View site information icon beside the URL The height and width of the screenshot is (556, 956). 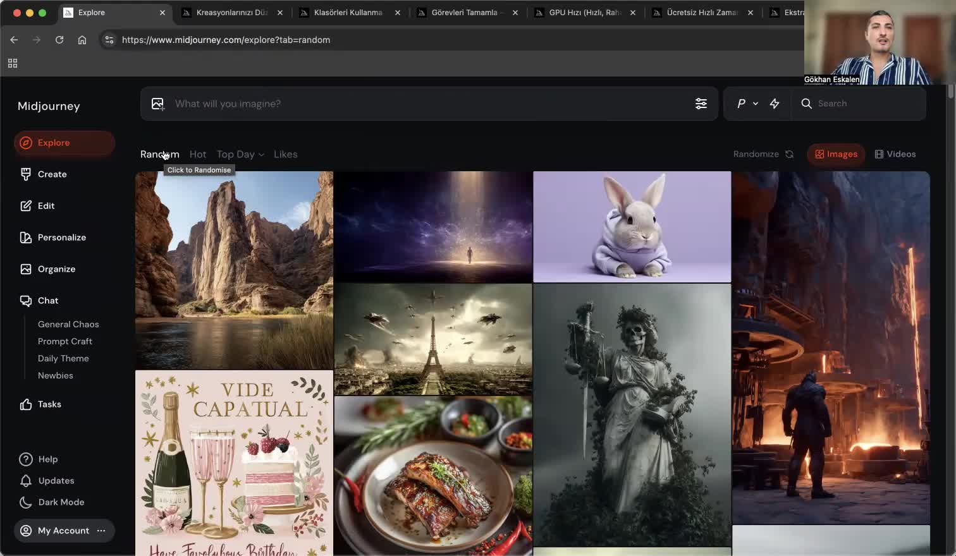pyautogui.click(x=109, y=40)
